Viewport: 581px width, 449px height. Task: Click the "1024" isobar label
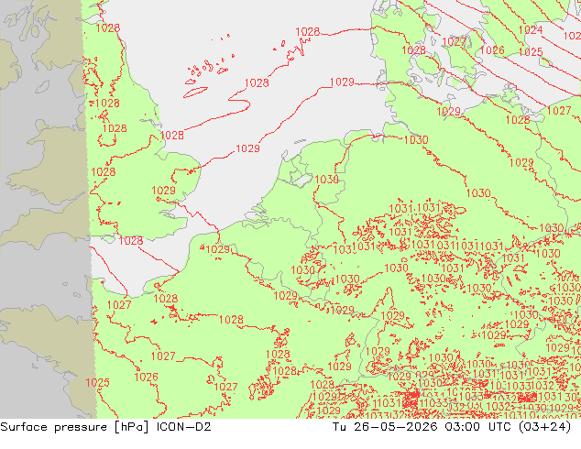point(531,30)
